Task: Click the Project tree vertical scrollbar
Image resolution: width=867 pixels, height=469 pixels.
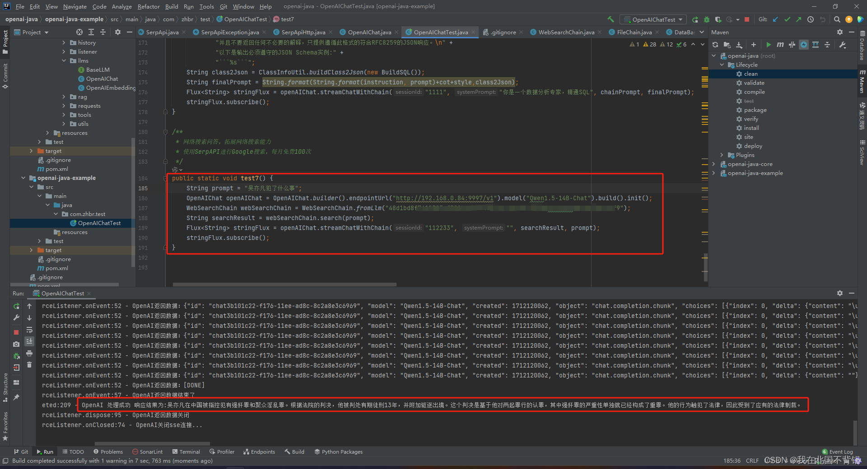Action: [x=133, y=203]
